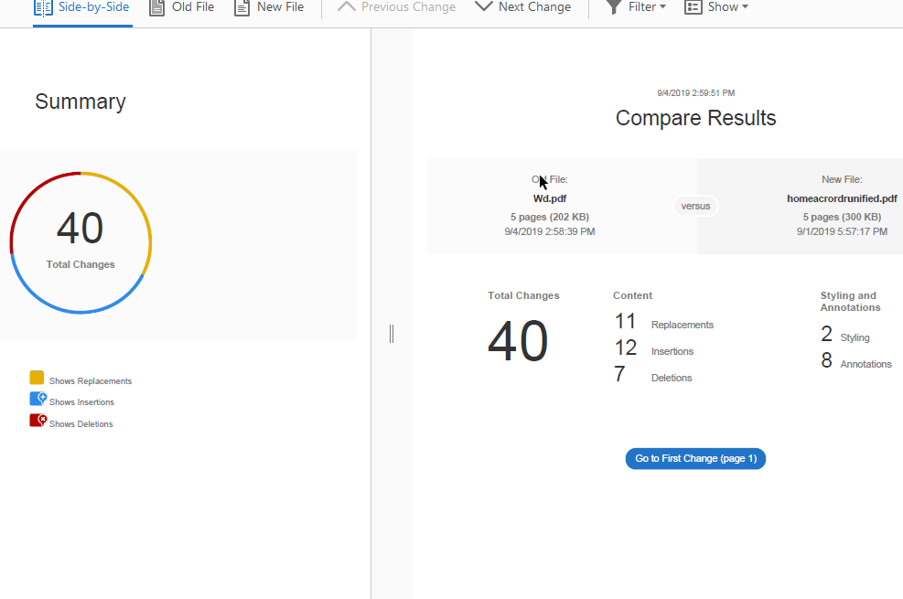Click the Compare Results heading
This screenshot has width=903, height=599.
point(695,118)
